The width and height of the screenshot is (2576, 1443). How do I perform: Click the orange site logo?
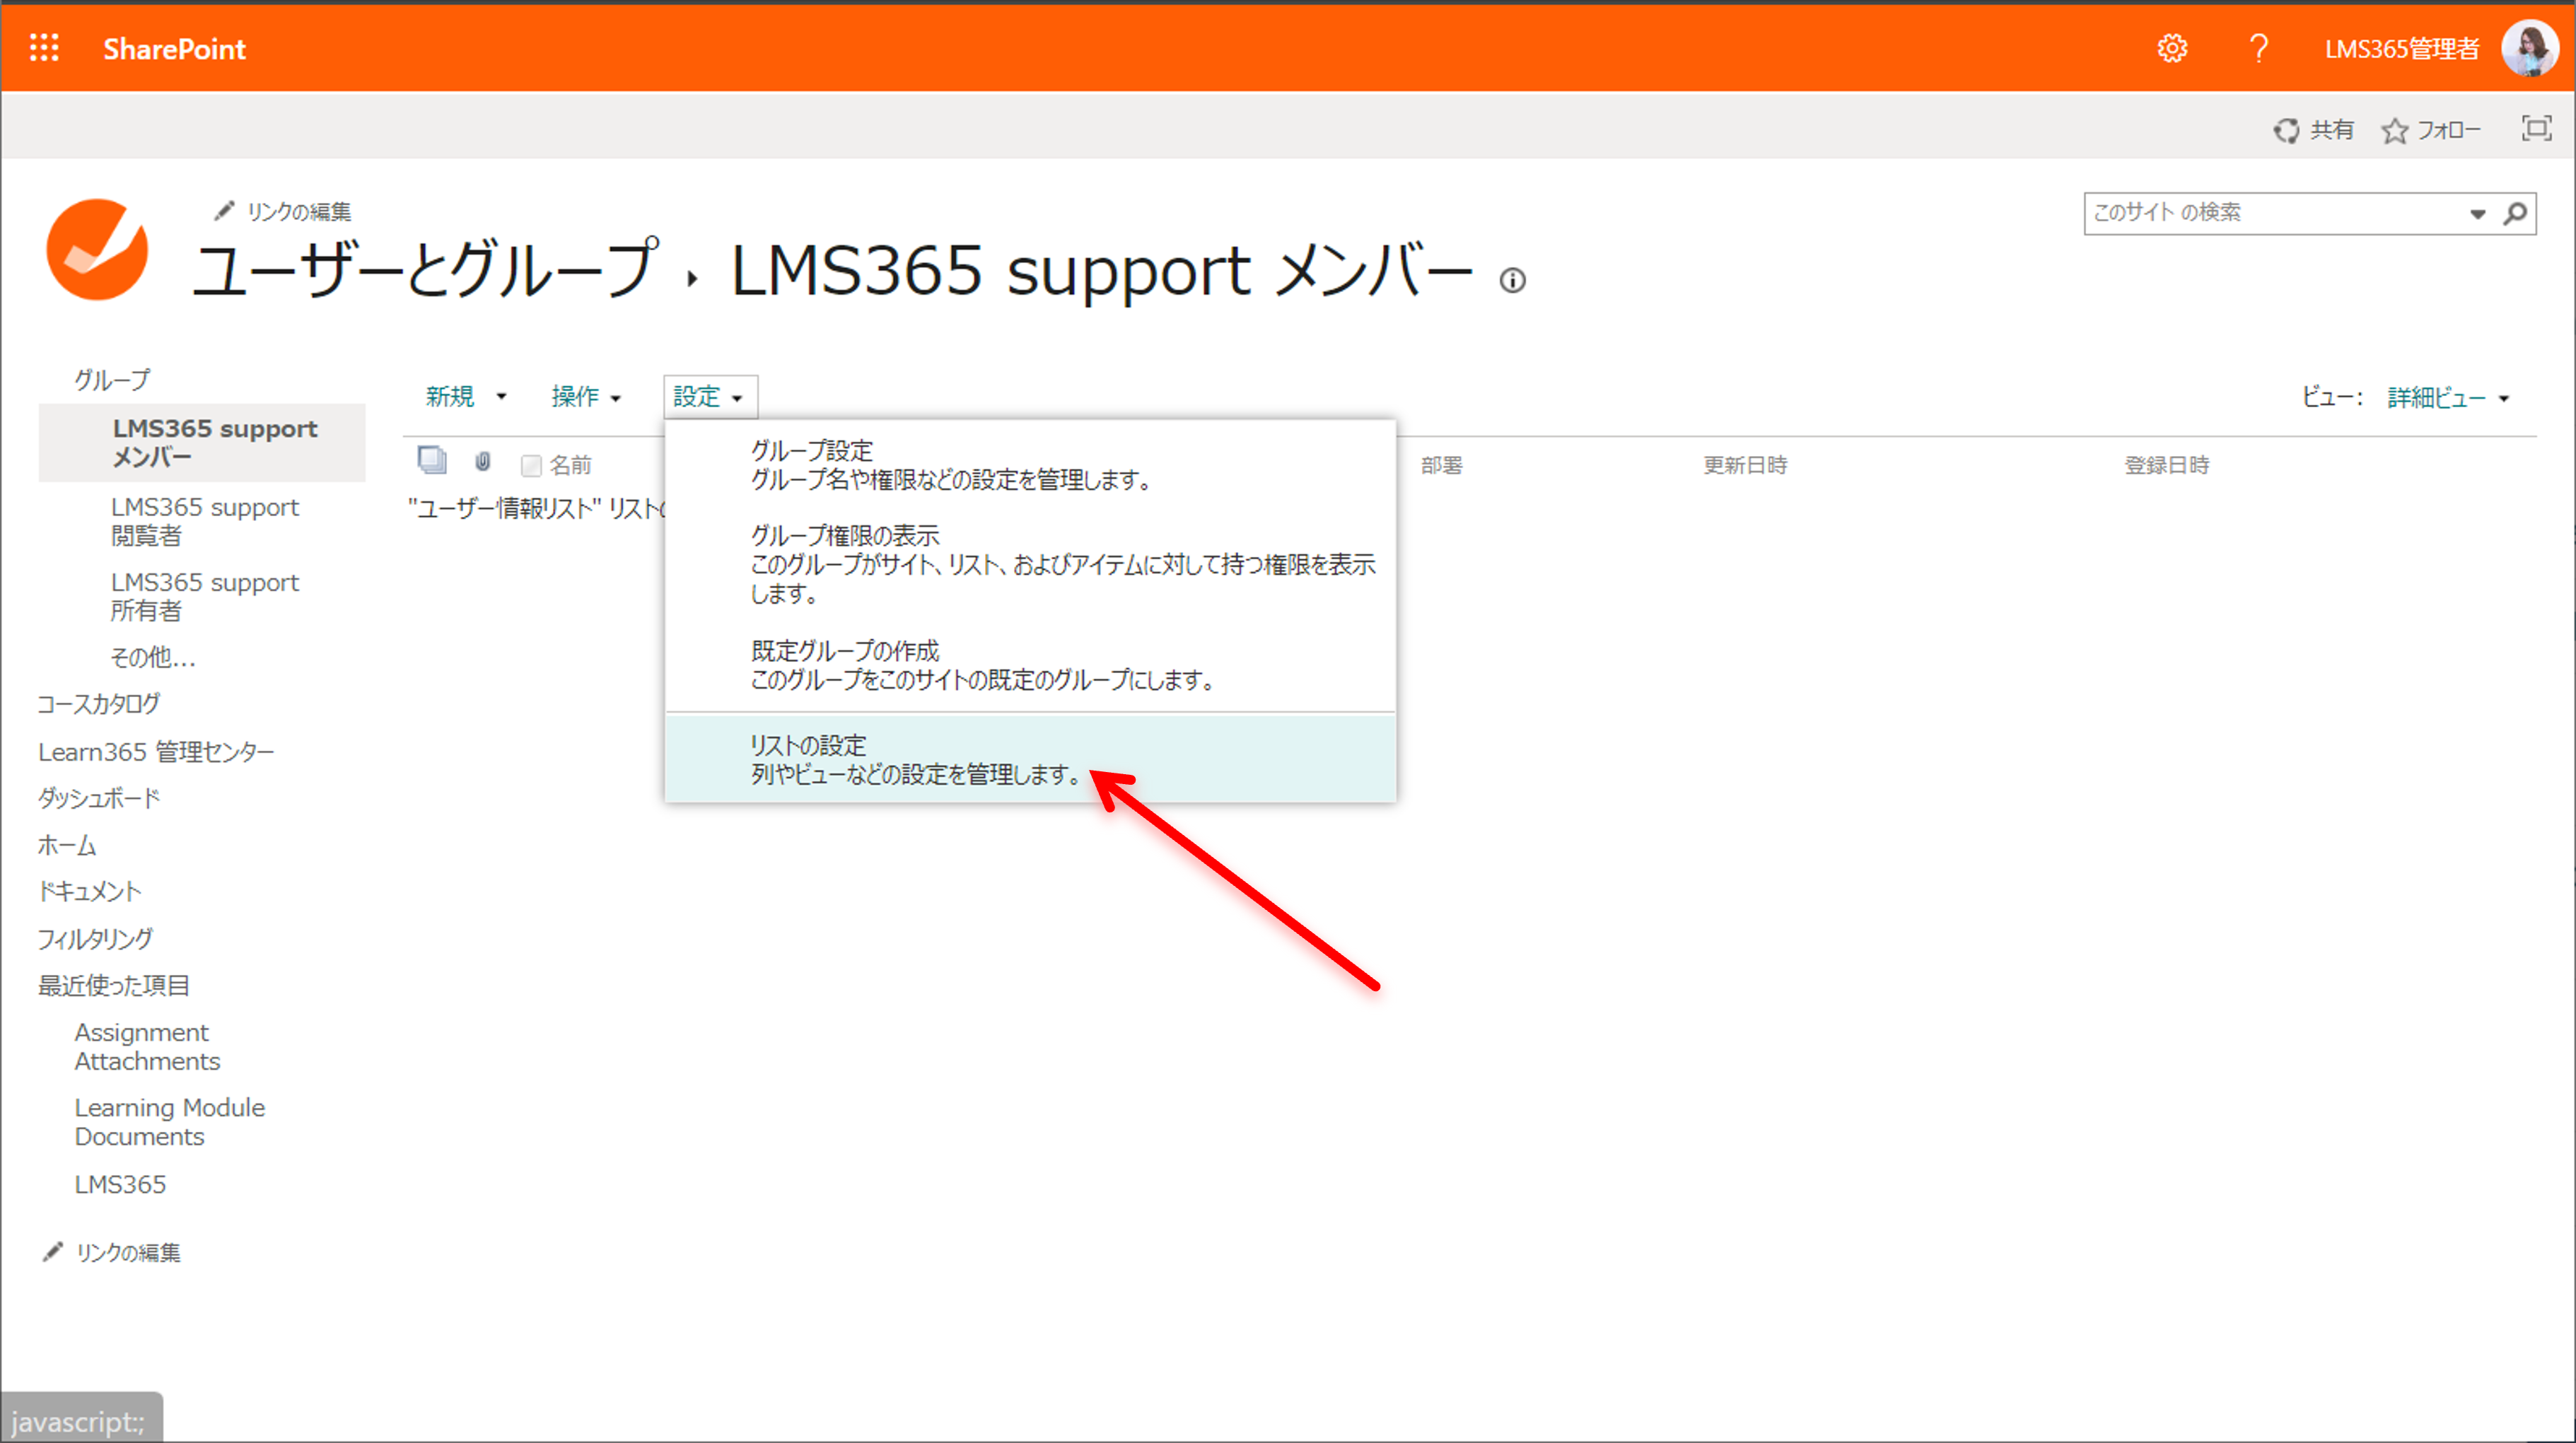click(x=97, y=249)
